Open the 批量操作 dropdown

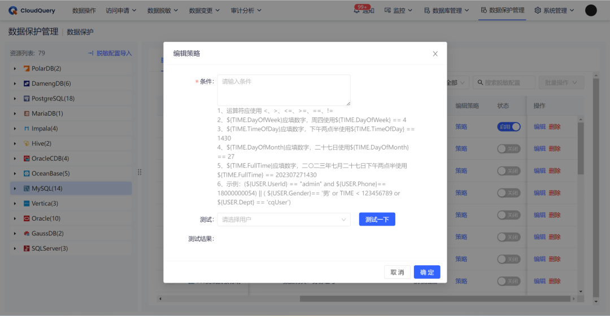tap(561, 82)
